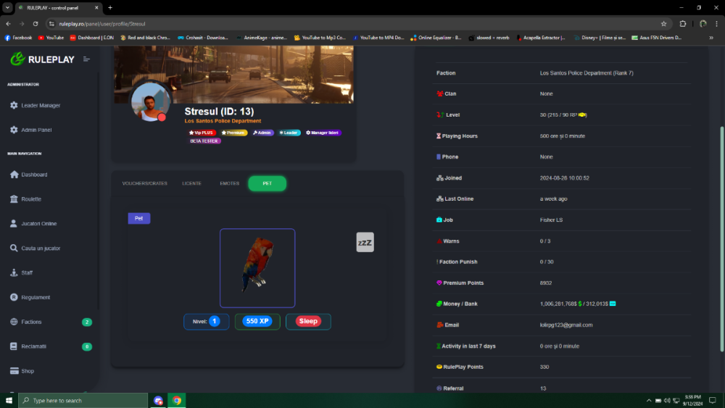Open browser tab search dropdown
The image size is (725, 408).
(x=7, y=7)
